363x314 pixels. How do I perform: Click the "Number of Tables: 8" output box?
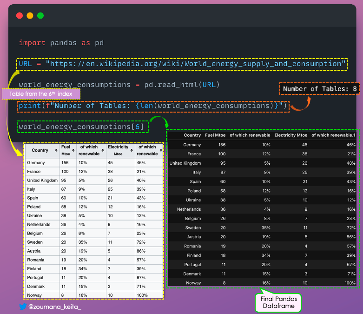[320, 89]
